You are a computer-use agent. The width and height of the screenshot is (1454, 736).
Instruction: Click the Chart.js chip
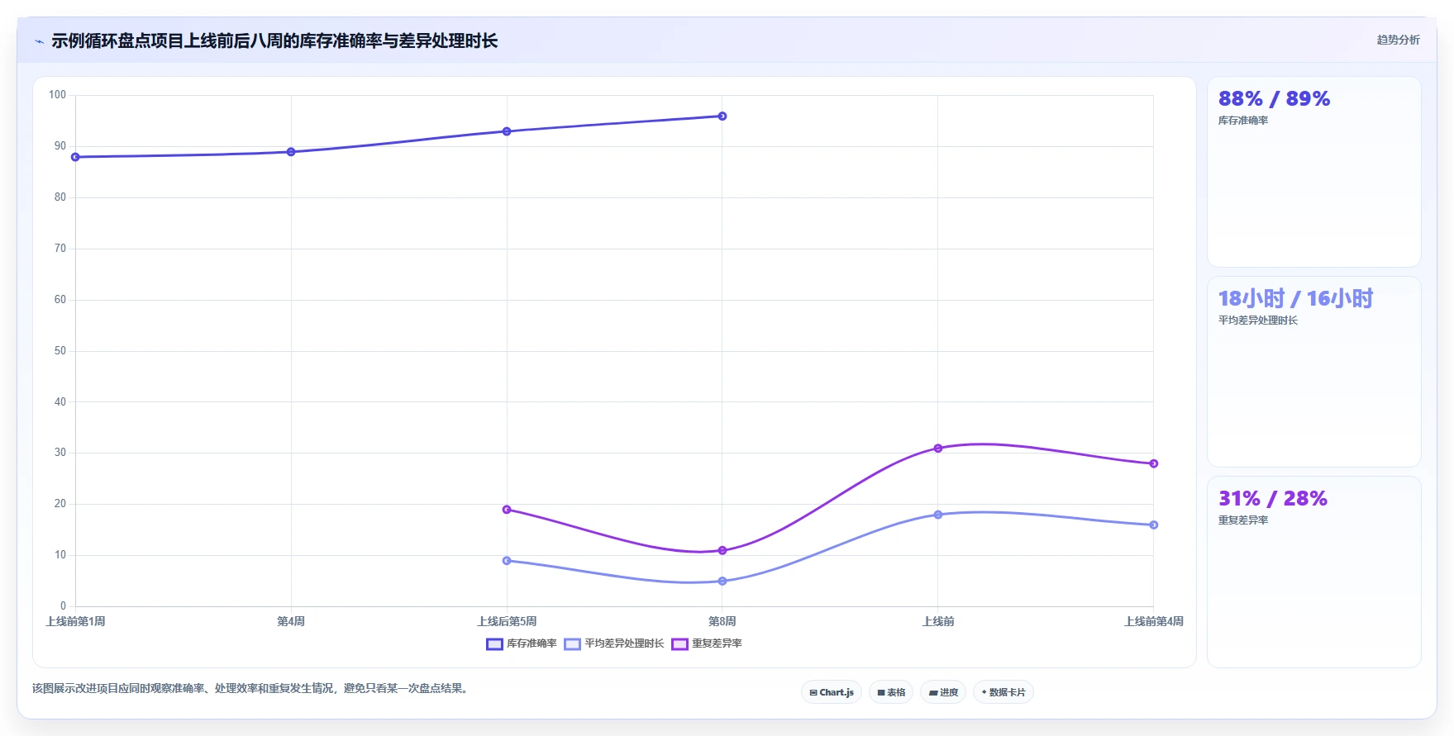tap(832, 692)
